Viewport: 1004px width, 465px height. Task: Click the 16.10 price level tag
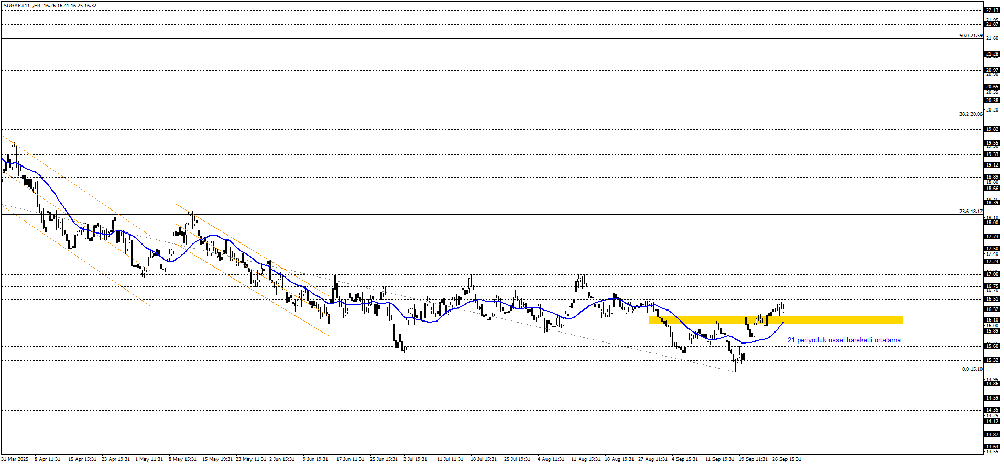pos(992,320)
